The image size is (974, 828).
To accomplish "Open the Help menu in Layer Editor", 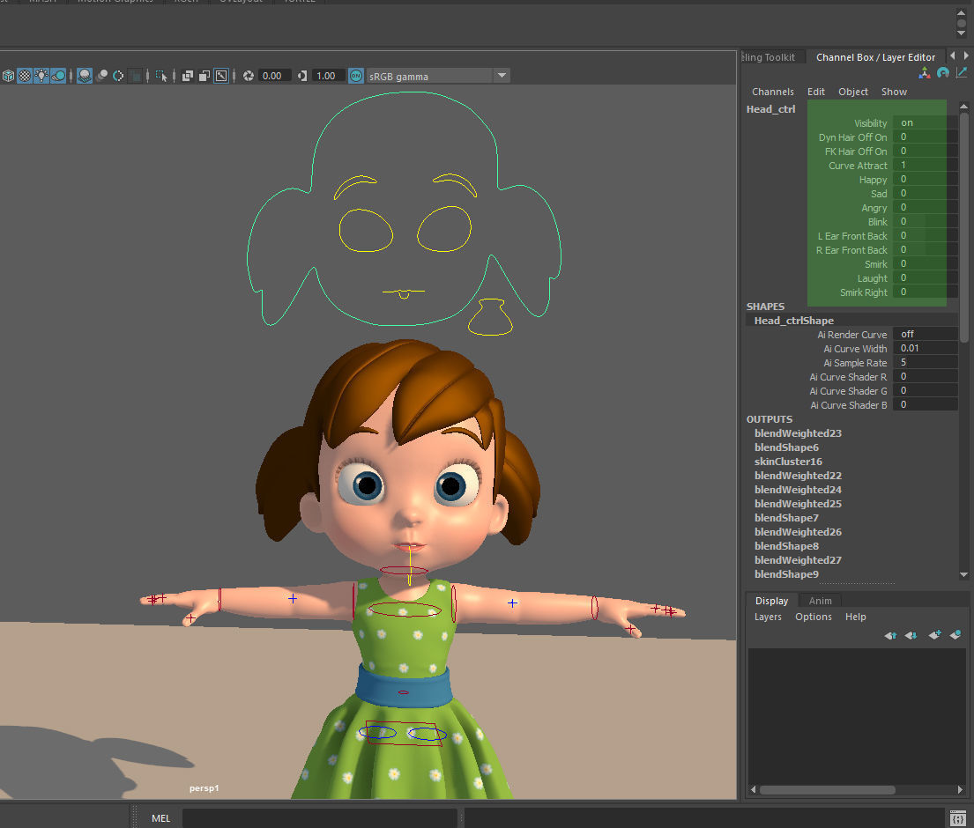I will (855, 617).
